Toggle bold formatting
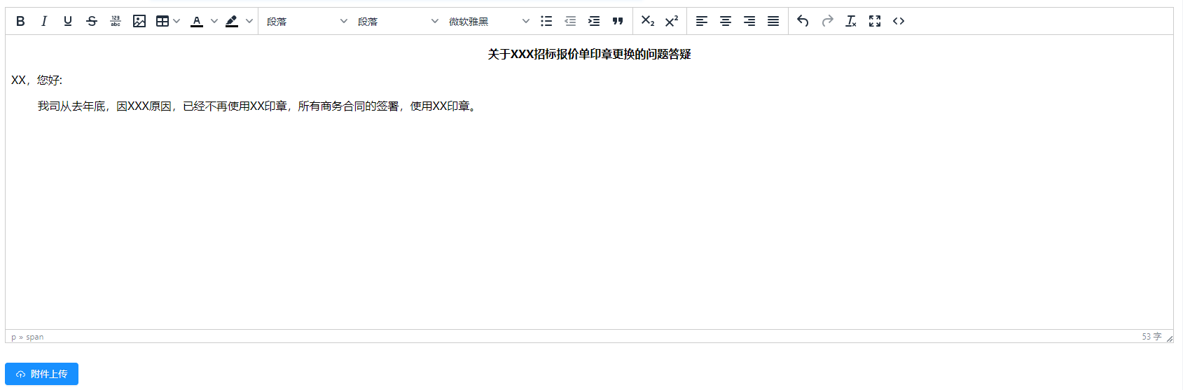 point(20,21)
